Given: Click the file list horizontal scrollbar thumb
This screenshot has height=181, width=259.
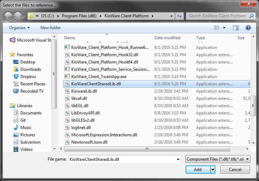Looking at the screenshot, I should 147,149.
